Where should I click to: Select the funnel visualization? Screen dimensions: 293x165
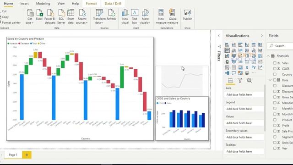tap(234, 56)
